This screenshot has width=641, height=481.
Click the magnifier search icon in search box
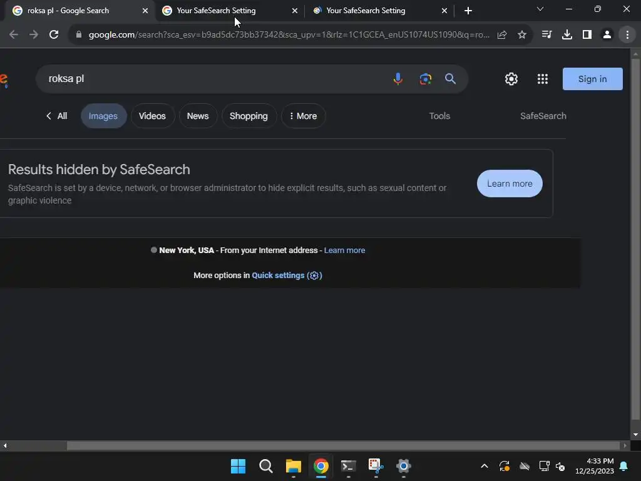coord(450,78)
